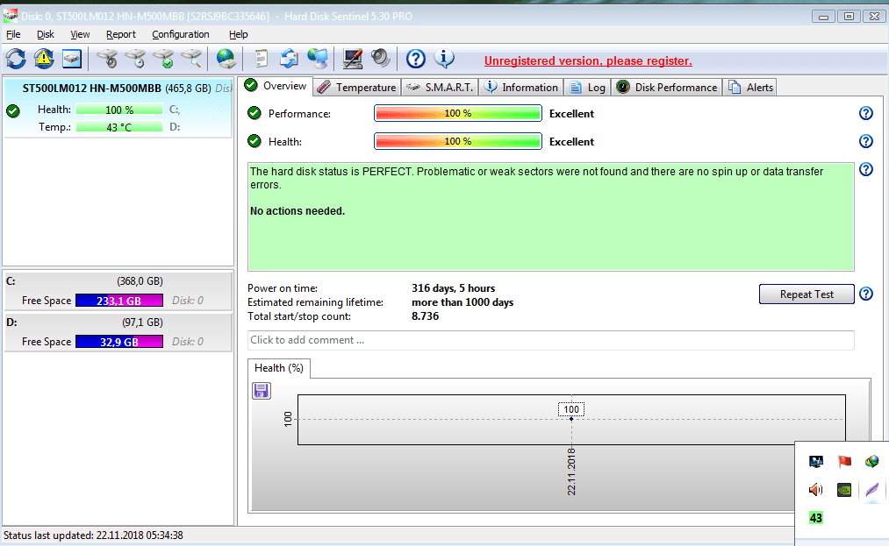Click the '8.736' start/stop count value
This screenshot has width=889, height=546.
[x=425, y=316]
